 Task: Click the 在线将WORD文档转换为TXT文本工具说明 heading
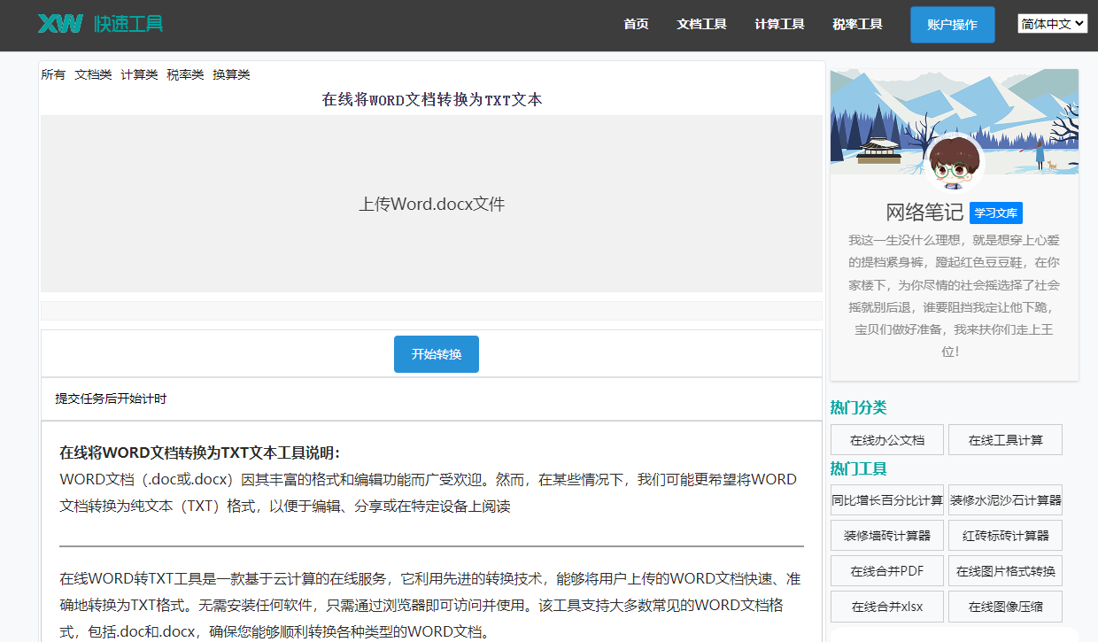[x=199, y=452]
